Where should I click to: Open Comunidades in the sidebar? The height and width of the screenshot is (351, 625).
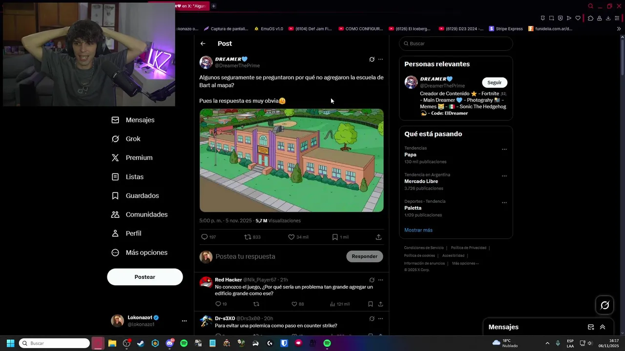[x=140, y=214]
